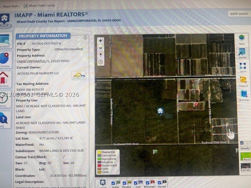Image resolution: width=251 pixels, height=188 pixels.
Task: Activate the measure map tool
Action: pyautogui.click(x=243, y=81)
